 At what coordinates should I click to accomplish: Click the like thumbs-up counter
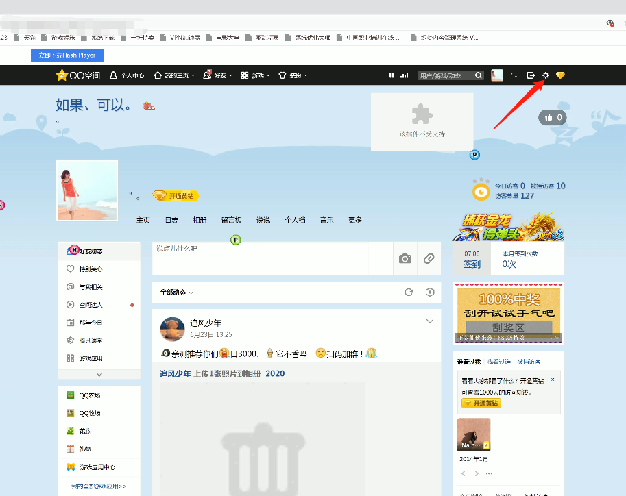tap(553, 117)
